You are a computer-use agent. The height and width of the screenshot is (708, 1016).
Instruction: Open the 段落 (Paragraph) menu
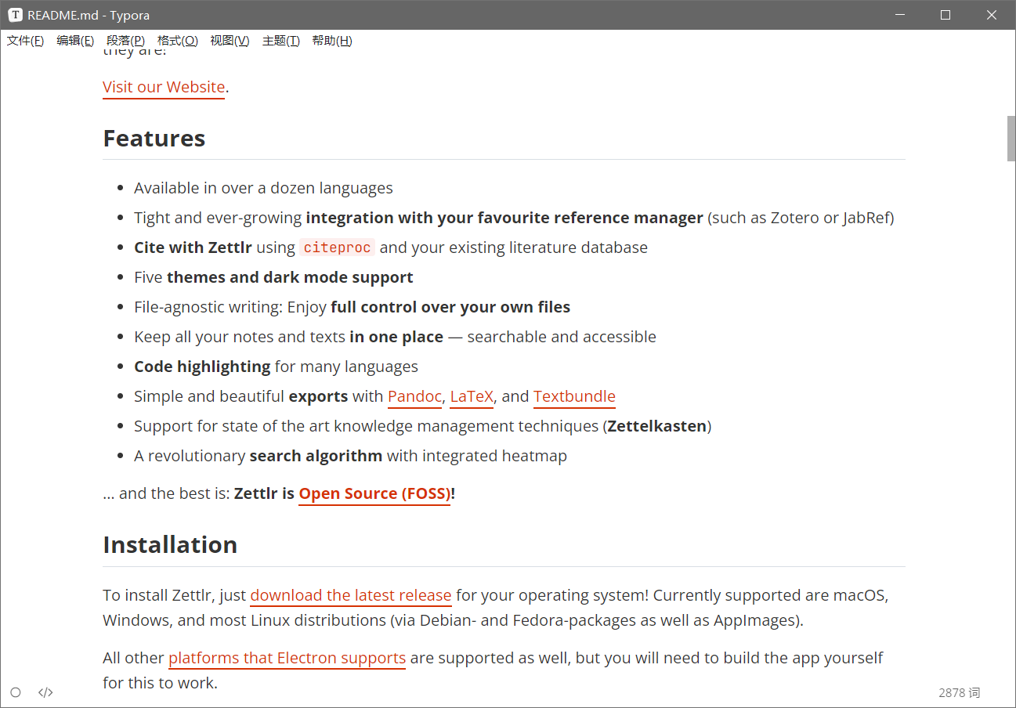click(125, 41)
